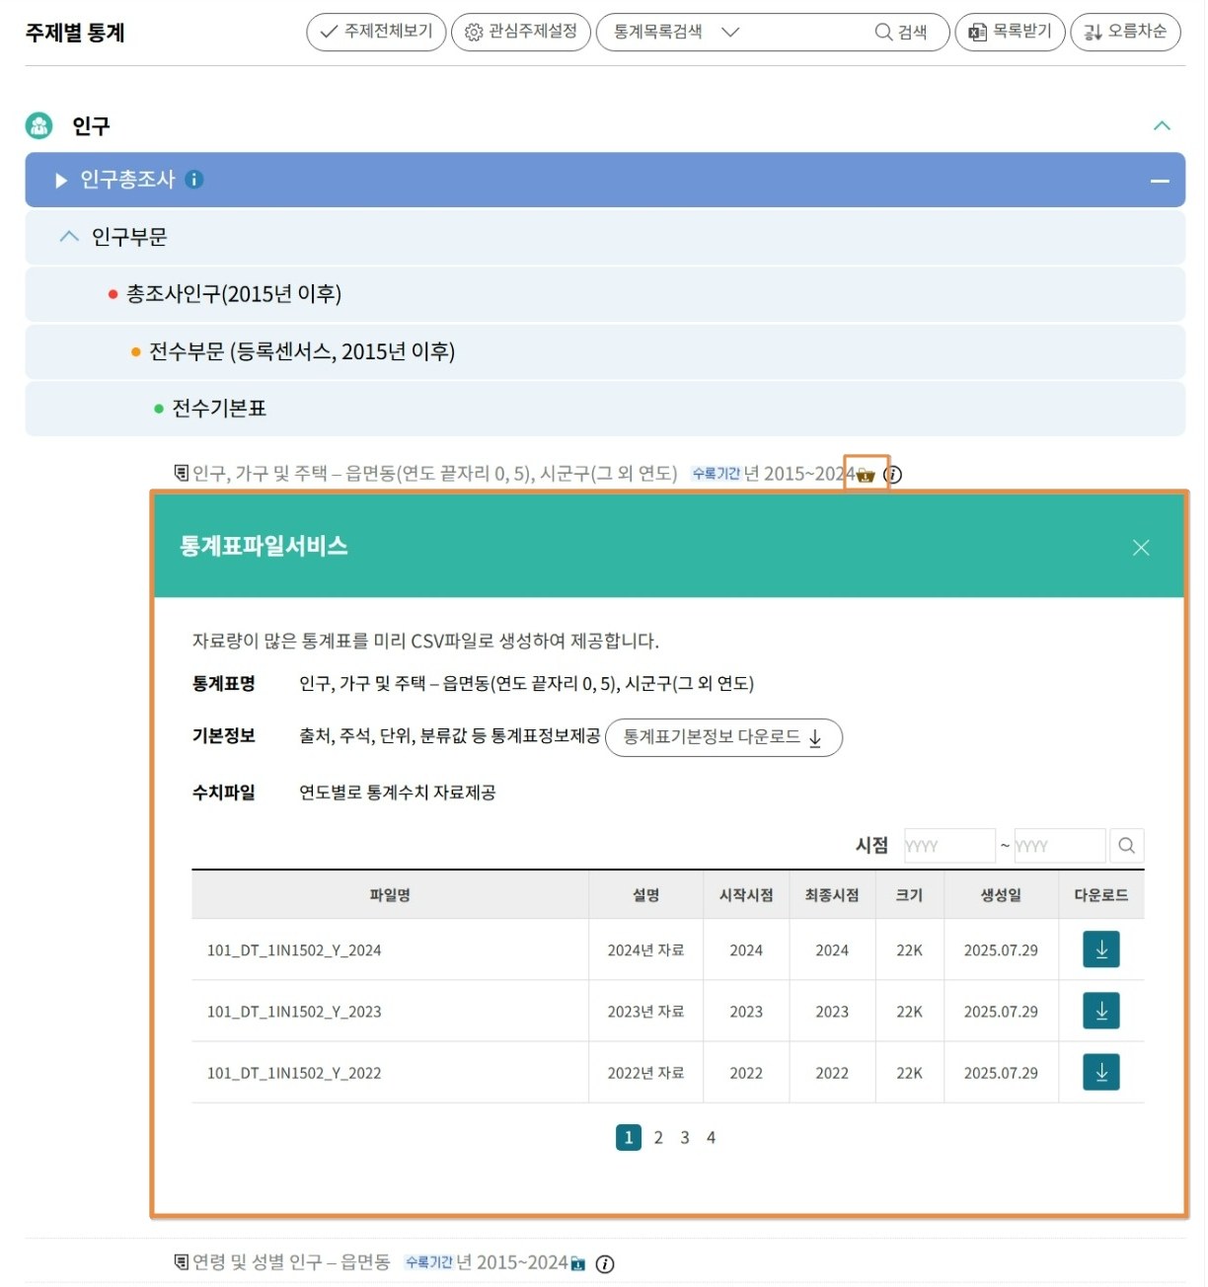1208x1287 pixels.
Task: Click 101_DT_1IN1502_Y_2022 file name
Action: (x=294, y=1073)
